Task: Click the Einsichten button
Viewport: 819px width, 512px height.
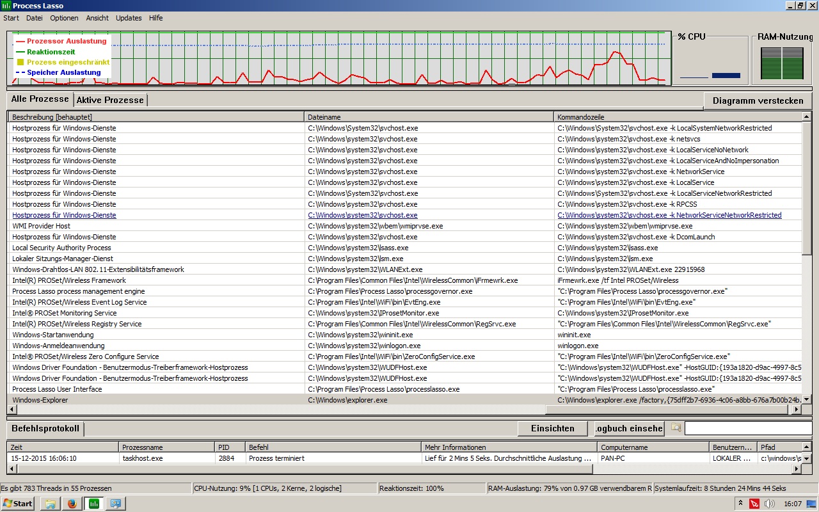Action: pyautogui.click(x=553, y=428)
